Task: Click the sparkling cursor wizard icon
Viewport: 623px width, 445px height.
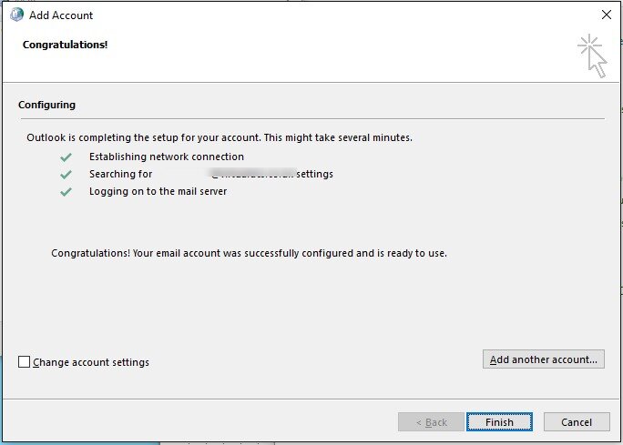Action: coord(592,56)
